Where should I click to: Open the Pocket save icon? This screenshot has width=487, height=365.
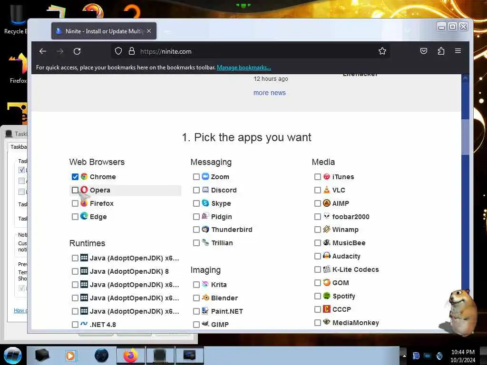pos(424,51)
